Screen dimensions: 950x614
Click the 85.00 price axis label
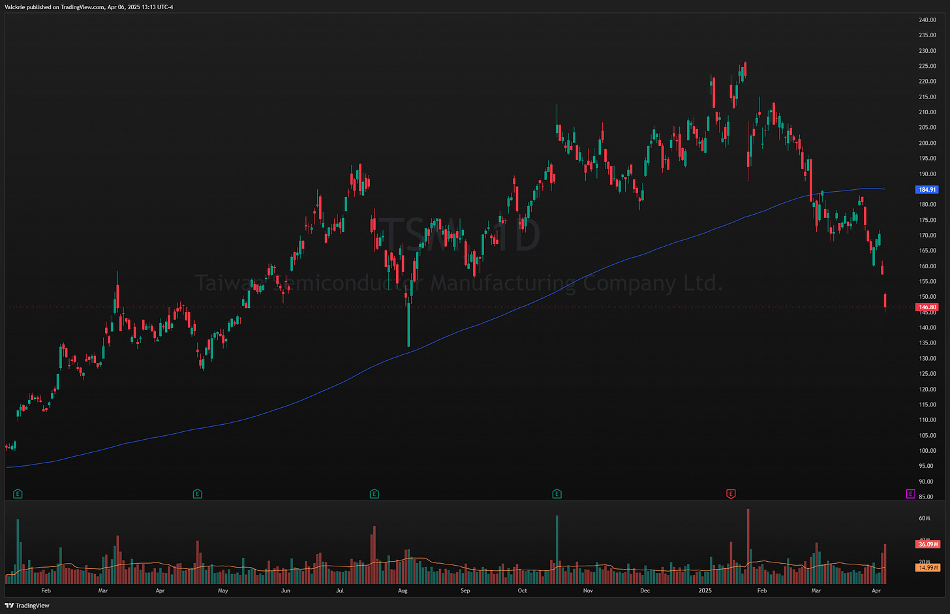point(927,497)
